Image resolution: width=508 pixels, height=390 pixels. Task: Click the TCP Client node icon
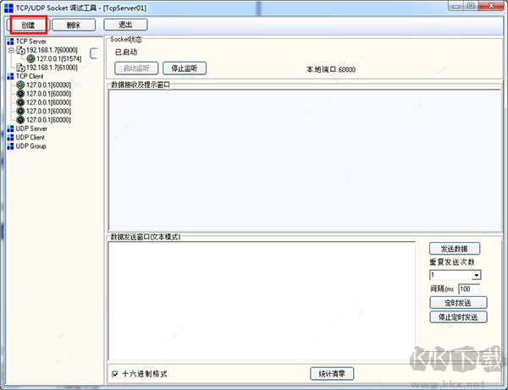10,75
